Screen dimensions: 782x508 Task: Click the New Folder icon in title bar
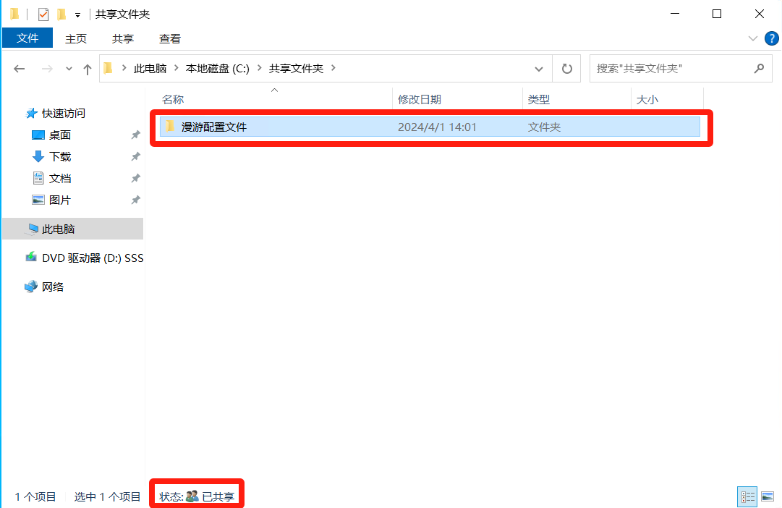pos(61,14)
